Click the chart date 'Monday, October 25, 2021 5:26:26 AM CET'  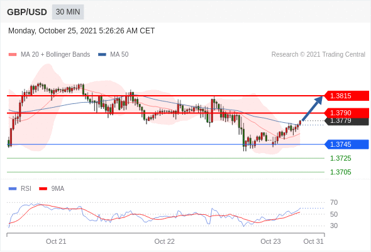(x=81, y=31)
